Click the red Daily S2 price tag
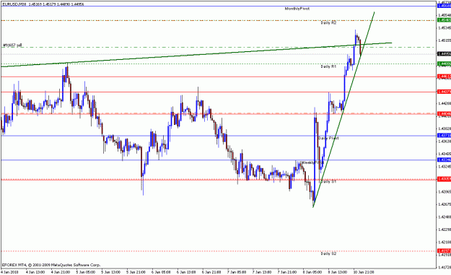 point(444,251)
